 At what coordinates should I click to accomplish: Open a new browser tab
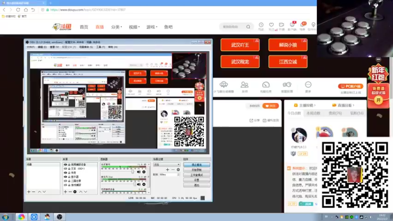click(51, 3)
